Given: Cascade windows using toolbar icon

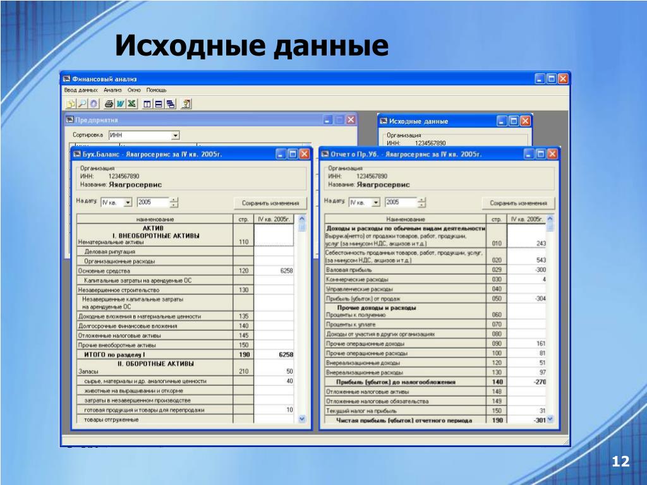Looking at the screenshot, I should coord(170,104).
